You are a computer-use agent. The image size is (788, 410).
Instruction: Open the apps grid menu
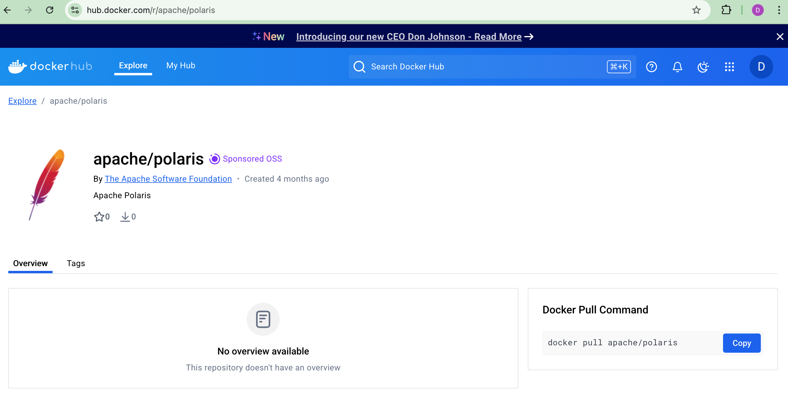click(729, 67)
